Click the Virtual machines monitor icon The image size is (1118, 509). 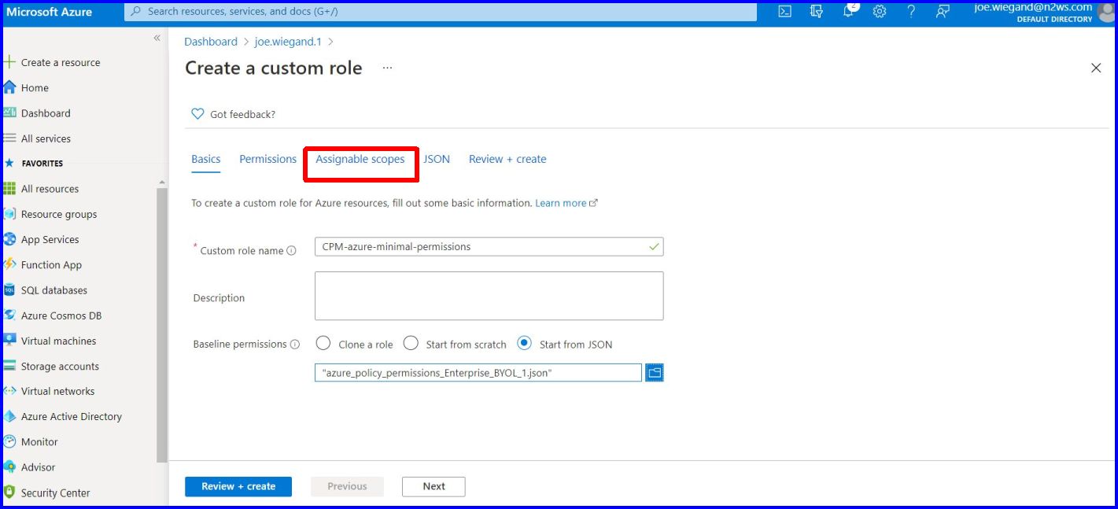pyautogui.click(x=9, y=340)
